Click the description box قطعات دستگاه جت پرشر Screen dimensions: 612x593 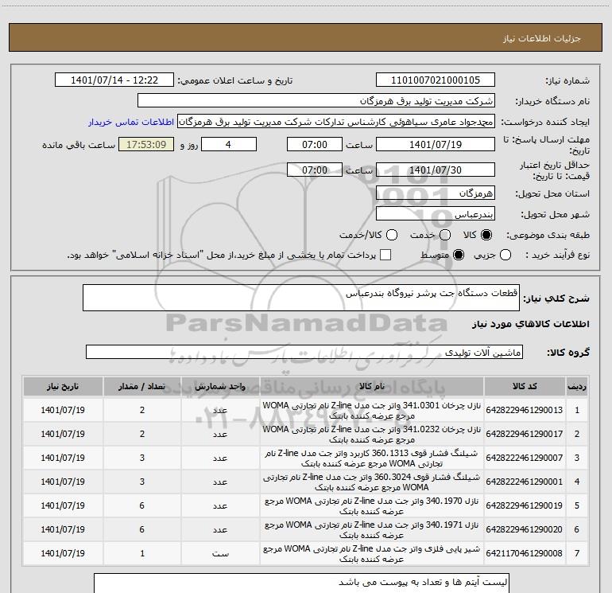click(301, 298)
